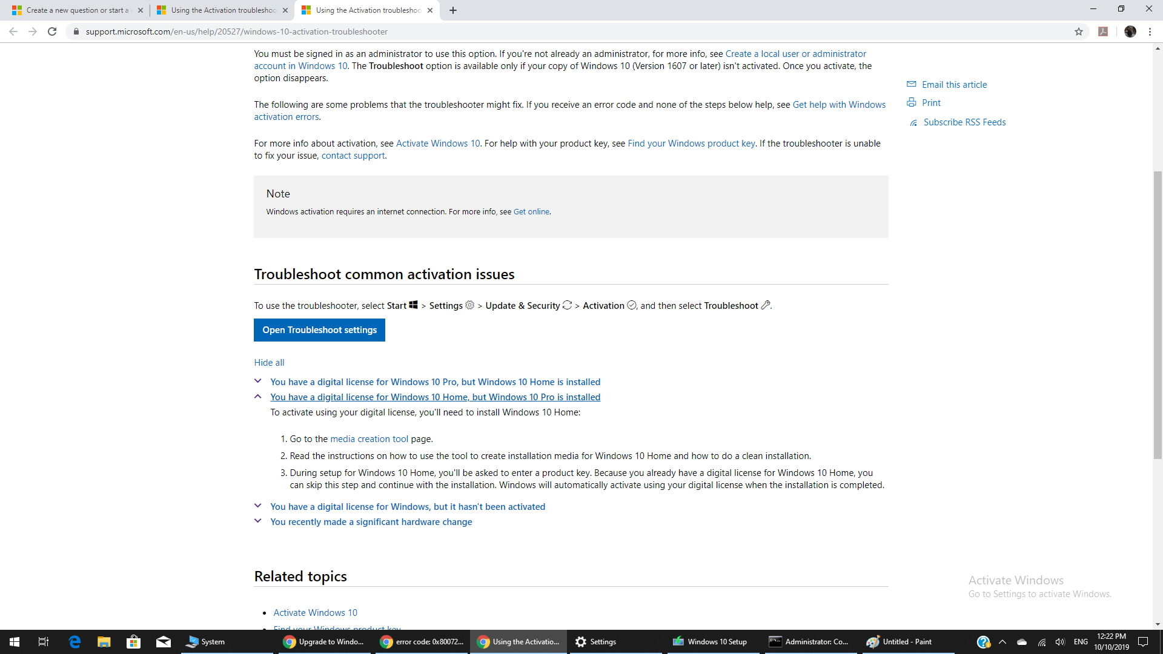Open Task View on taskbar
Viewport: 1163px width, 654px height.
pyautogui.click(x=44, y=642)
